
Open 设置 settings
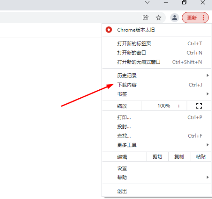point(156,168)
